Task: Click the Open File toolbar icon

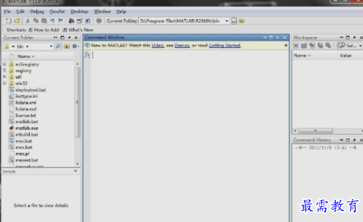Action: [x=17, y=21]
